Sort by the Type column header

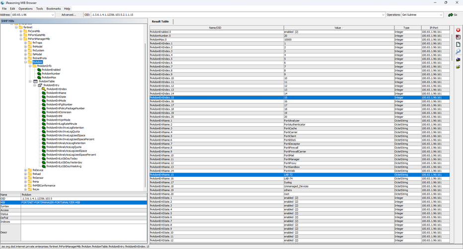[x=407, y=28]
